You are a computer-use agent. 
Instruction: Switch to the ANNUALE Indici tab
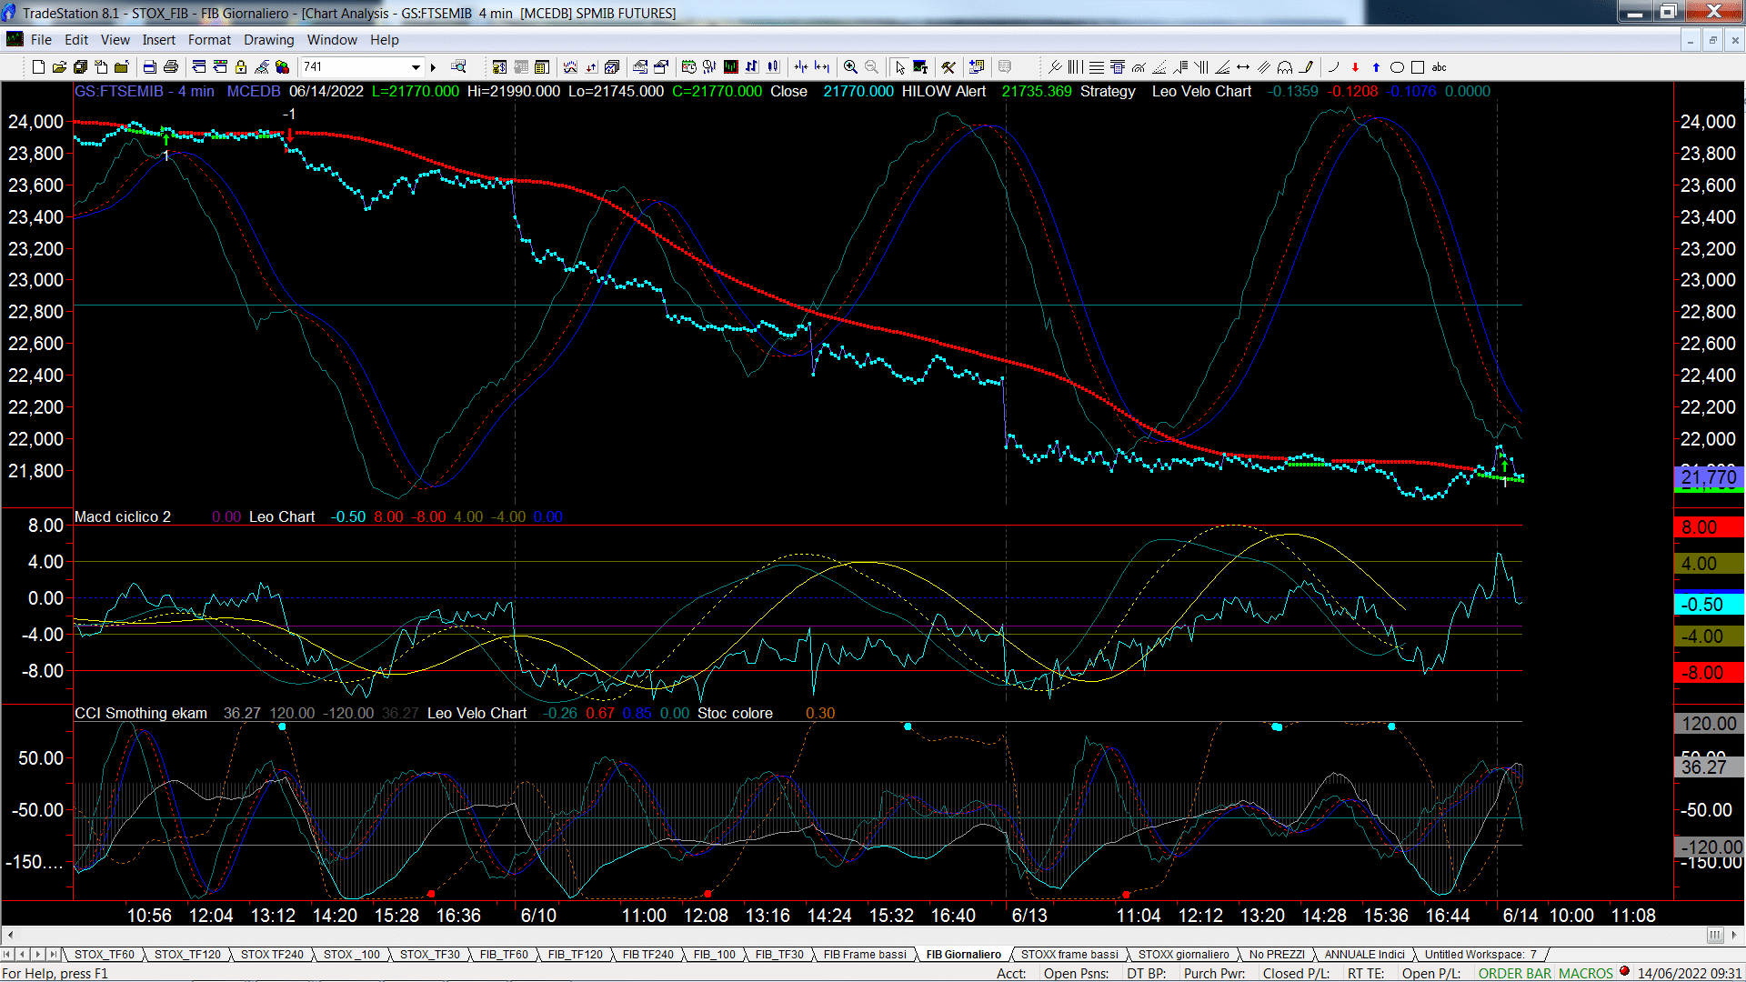[x=1364, y=954]
